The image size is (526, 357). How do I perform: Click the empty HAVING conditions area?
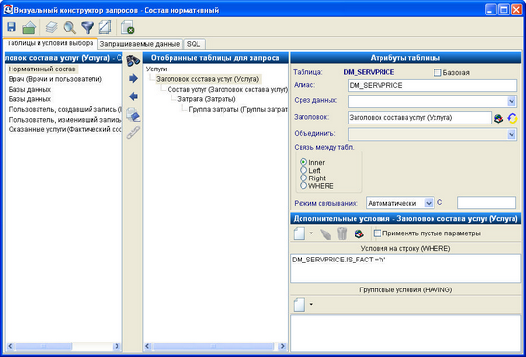(x=406, y=333)
